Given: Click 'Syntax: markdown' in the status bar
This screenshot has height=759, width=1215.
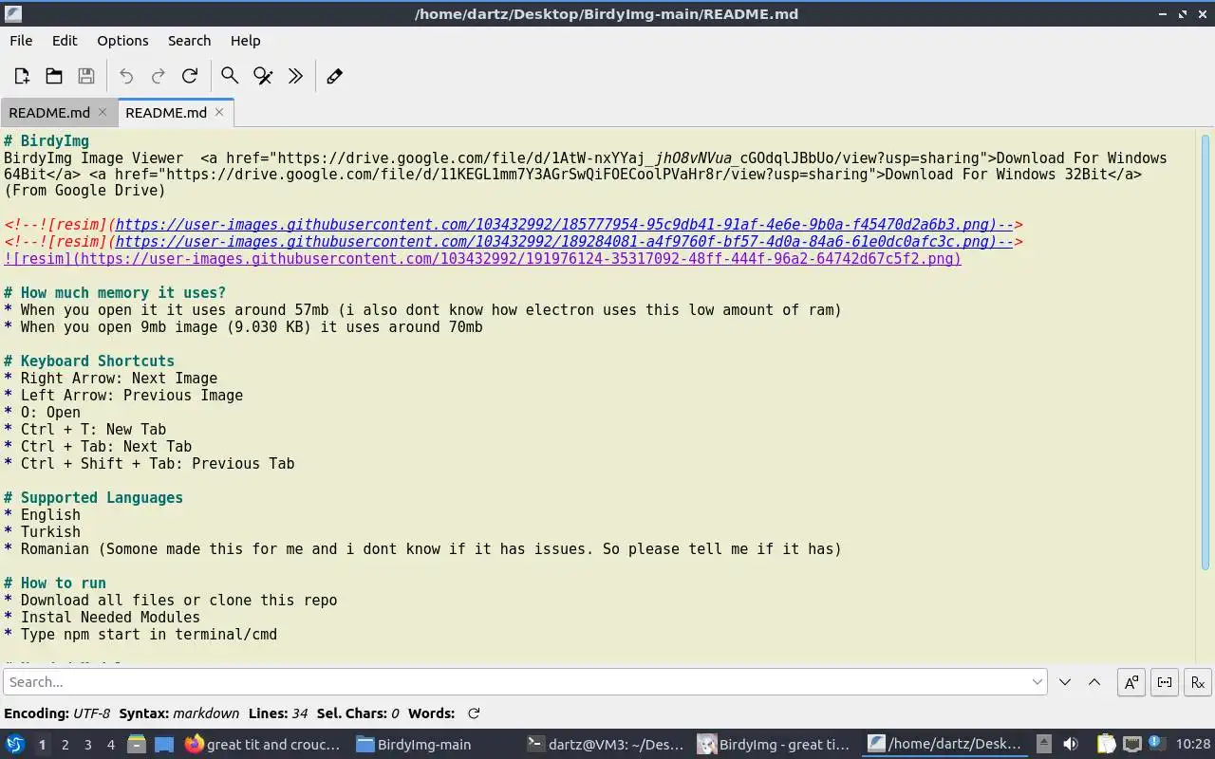Looking at the screenshot, I should coord(179,713).
